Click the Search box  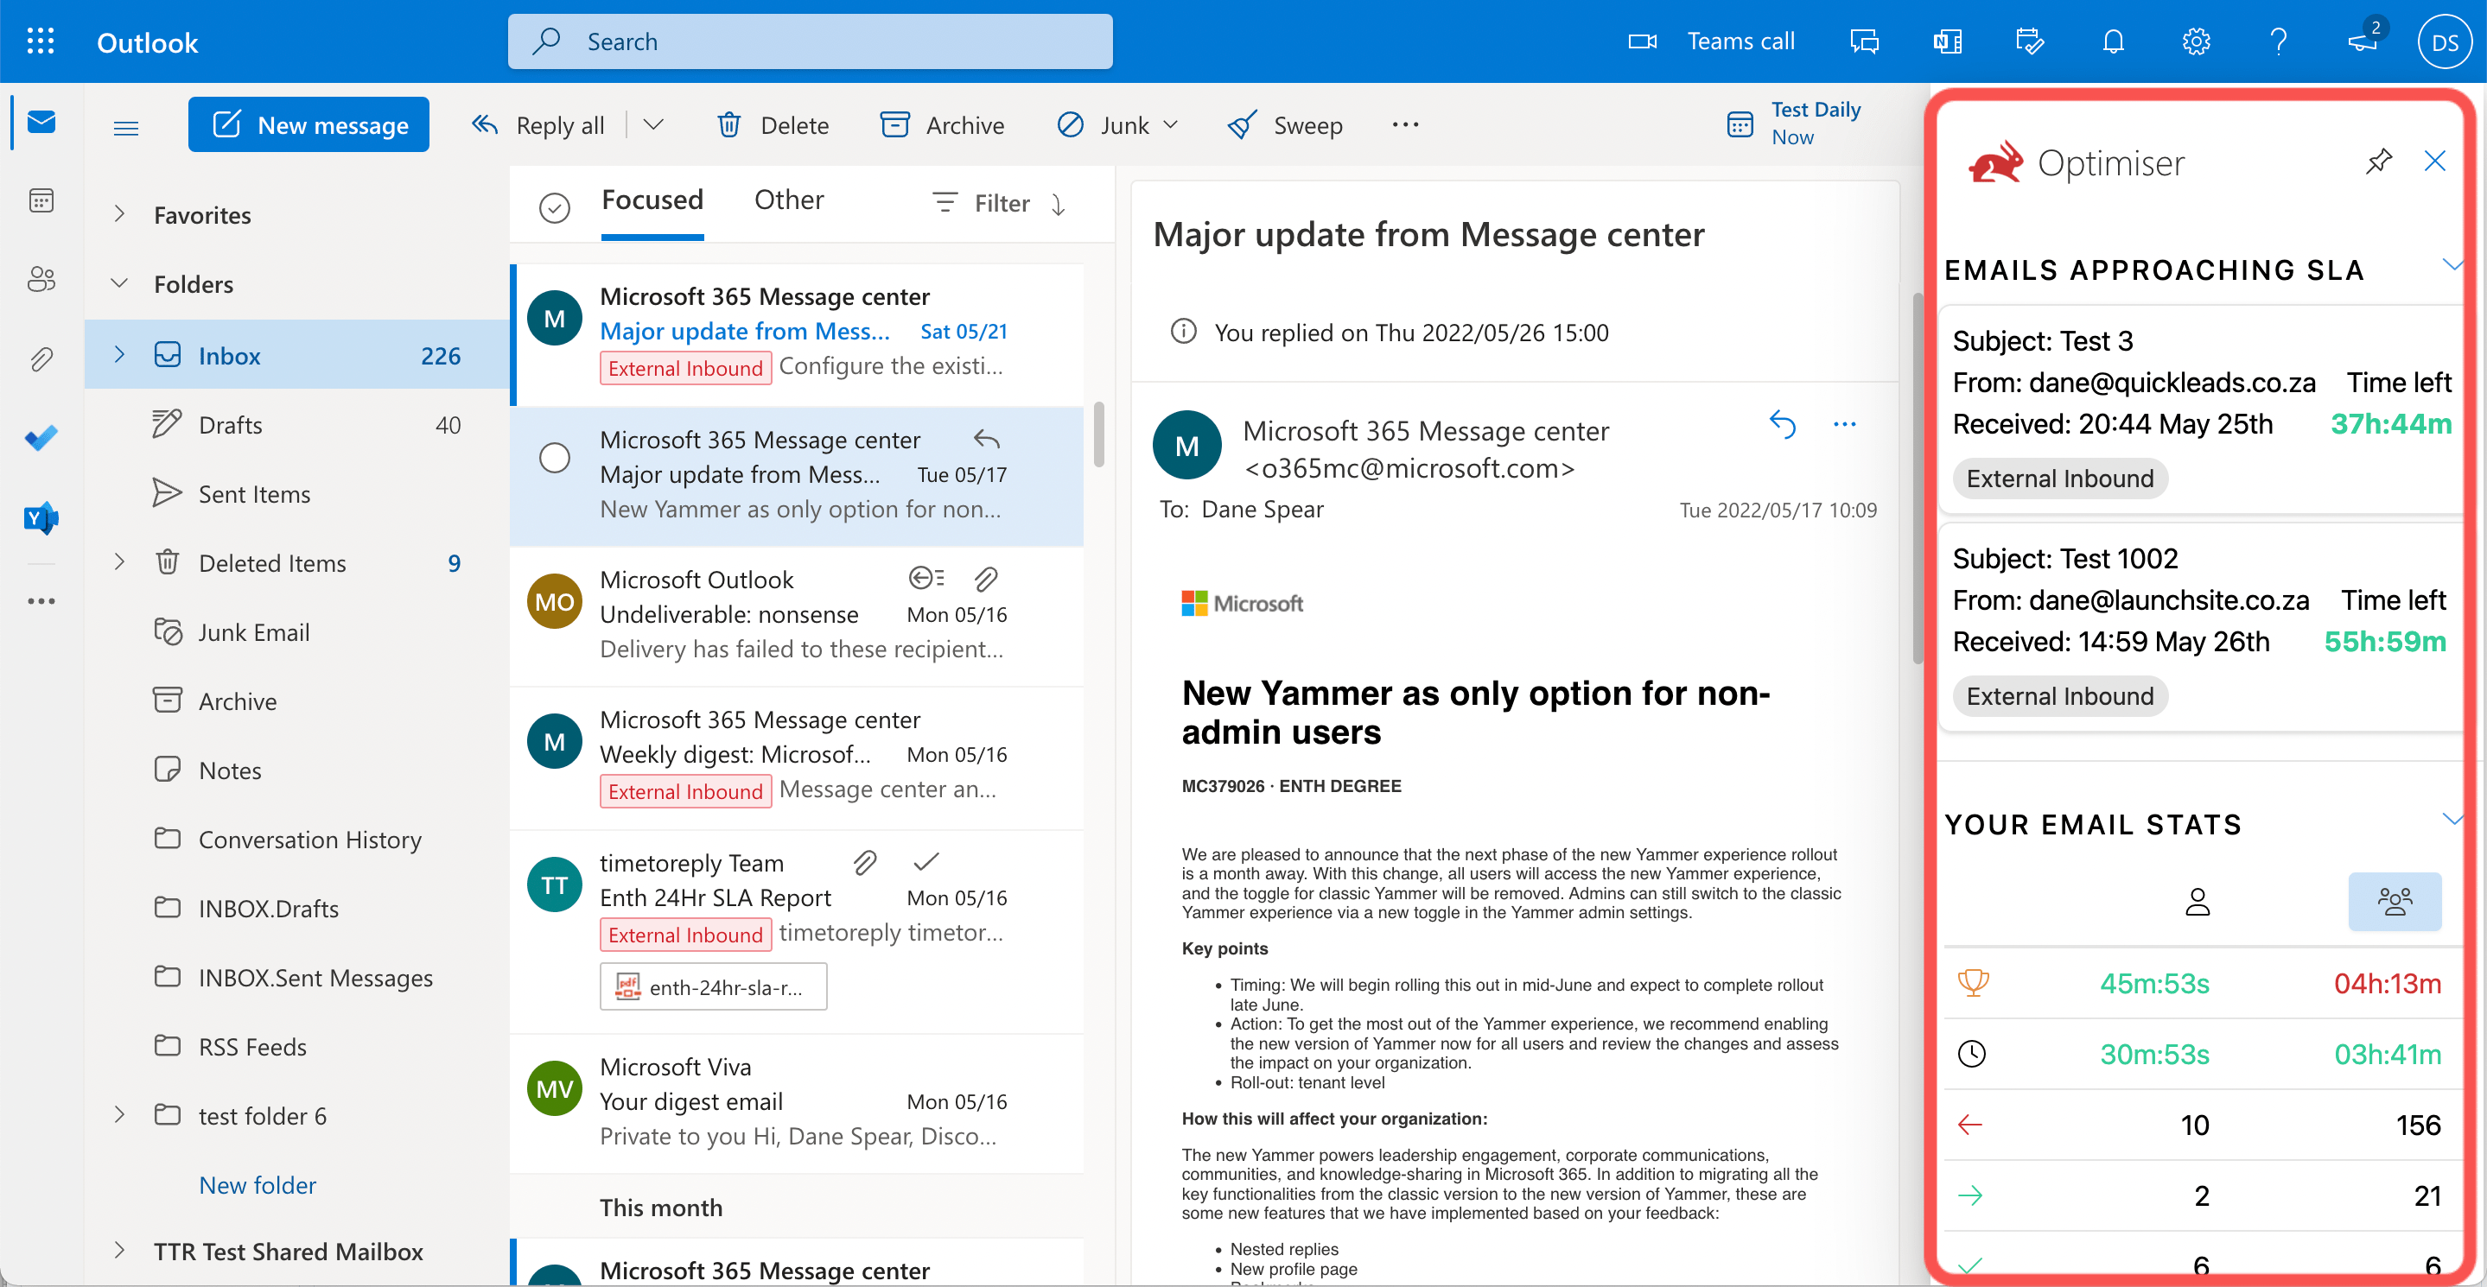[x=810, y=41]
